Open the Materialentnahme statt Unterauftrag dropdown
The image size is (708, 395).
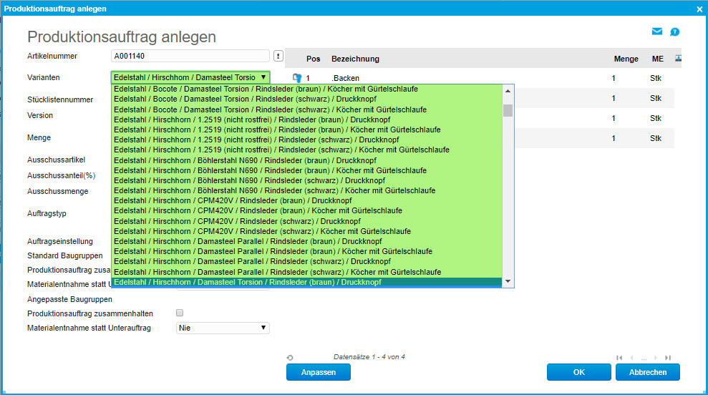pyautogui.click(x=222, y=328)
